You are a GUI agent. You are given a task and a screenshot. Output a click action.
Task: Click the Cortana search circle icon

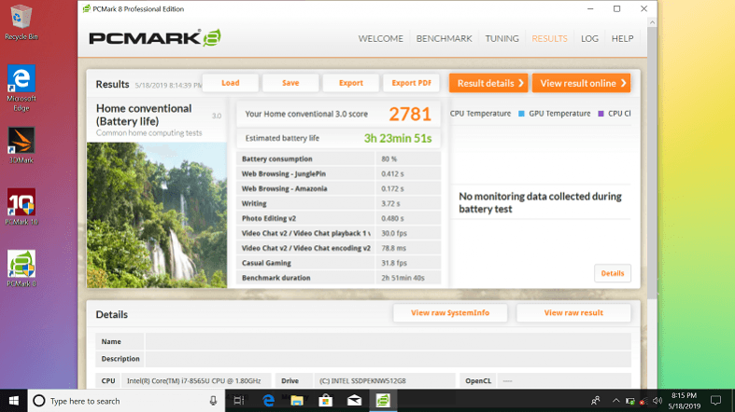coord(39,401)
